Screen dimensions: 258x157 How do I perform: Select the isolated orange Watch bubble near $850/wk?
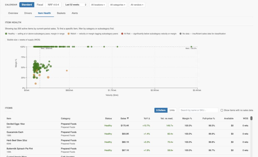coord(67,71)
